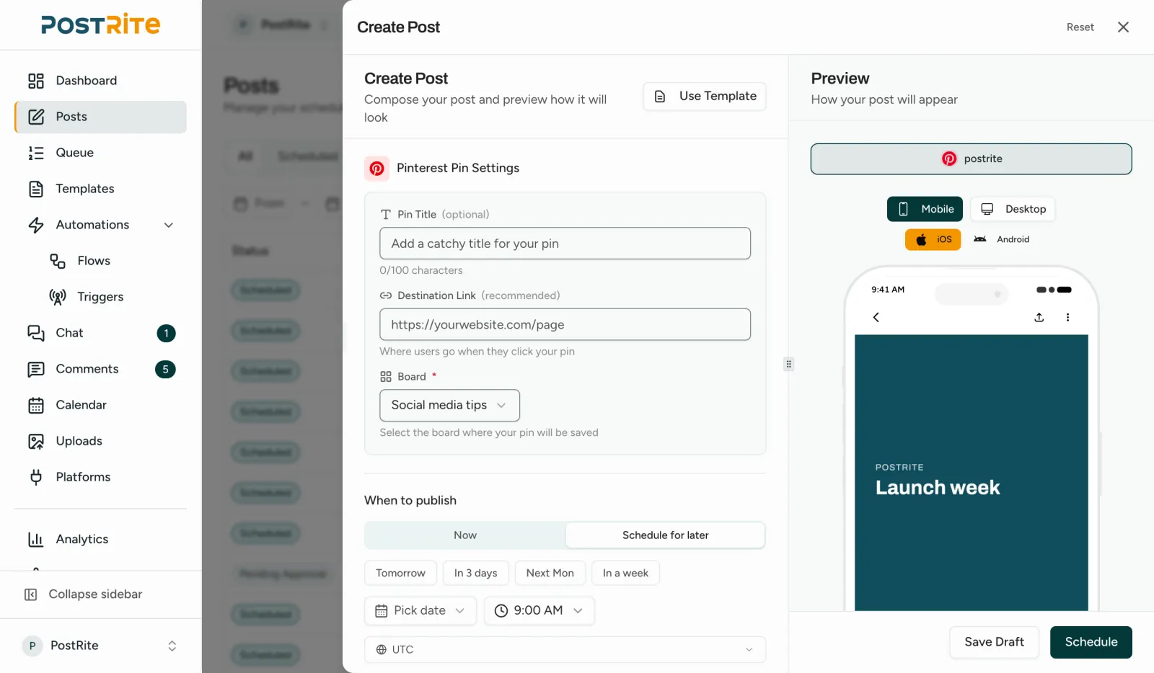
Task: Click the Analytics bar chart icon
Action: (x=36, y=539)
